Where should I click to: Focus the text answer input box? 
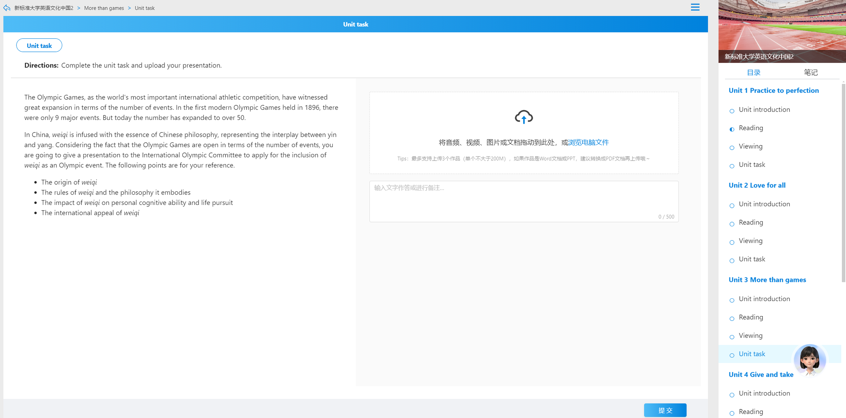pyautogui.click(x=524, y=201)
